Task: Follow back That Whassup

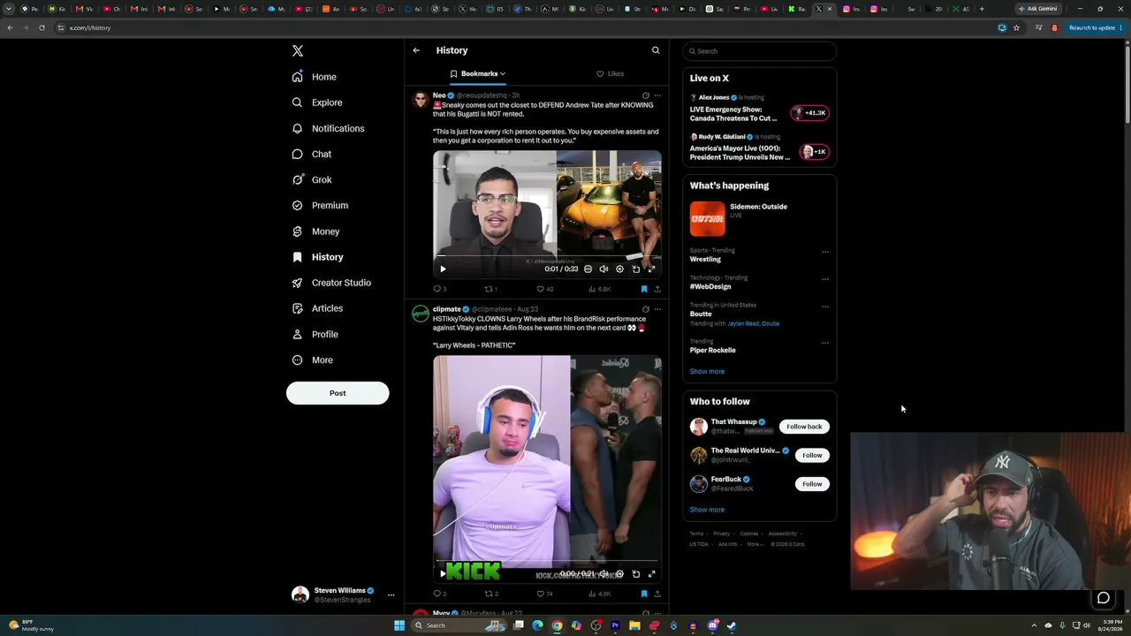Action: (x=804, y=427)
